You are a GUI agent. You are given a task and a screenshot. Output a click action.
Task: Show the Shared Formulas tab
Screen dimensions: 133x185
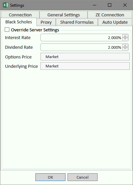(77, 22)
